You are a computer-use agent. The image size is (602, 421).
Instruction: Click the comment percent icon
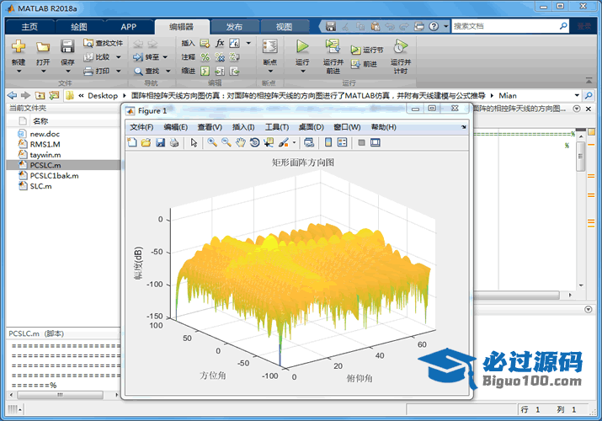[205, 57]
